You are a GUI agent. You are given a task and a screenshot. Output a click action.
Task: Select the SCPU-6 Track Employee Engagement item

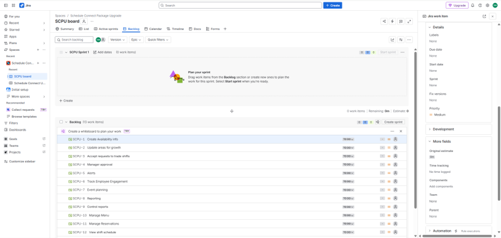(232, 181)
